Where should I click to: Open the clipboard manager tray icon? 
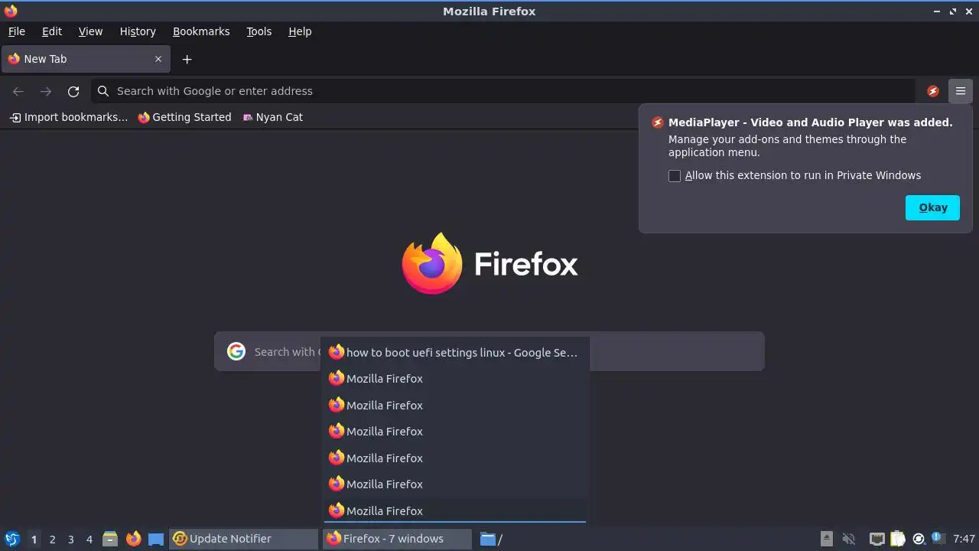(x=898, y=539)
